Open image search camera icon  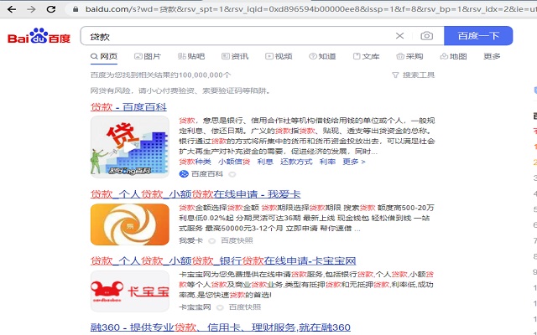point(427,35)
